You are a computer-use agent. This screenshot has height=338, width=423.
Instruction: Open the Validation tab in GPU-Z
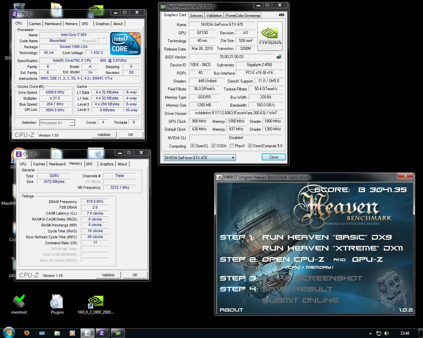(214, 16)
